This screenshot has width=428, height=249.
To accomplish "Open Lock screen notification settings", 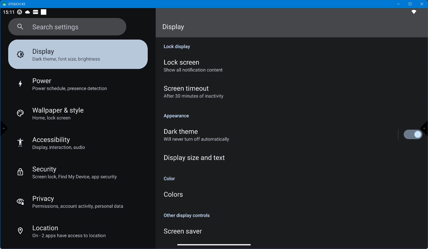I will click(x=193, y=66).
